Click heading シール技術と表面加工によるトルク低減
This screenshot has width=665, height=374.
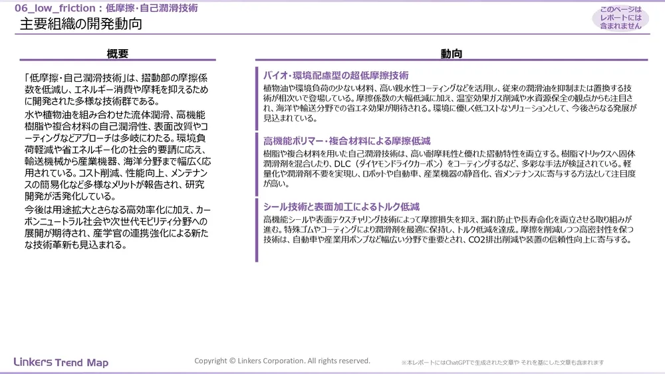click(341, 207)
